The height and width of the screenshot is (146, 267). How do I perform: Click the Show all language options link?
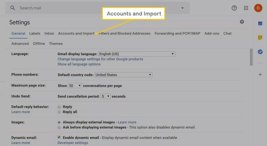click(x=79, y=64)
